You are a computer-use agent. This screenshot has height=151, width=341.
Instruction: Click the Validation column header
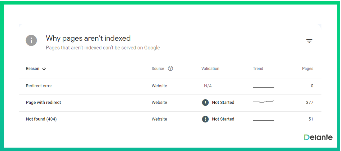pos(210,68)
